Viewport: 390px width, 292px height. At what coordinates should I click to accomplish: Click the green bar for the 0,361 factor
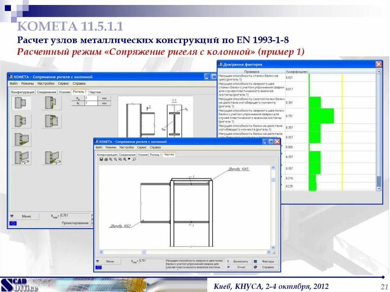click(x=315, y=102)
